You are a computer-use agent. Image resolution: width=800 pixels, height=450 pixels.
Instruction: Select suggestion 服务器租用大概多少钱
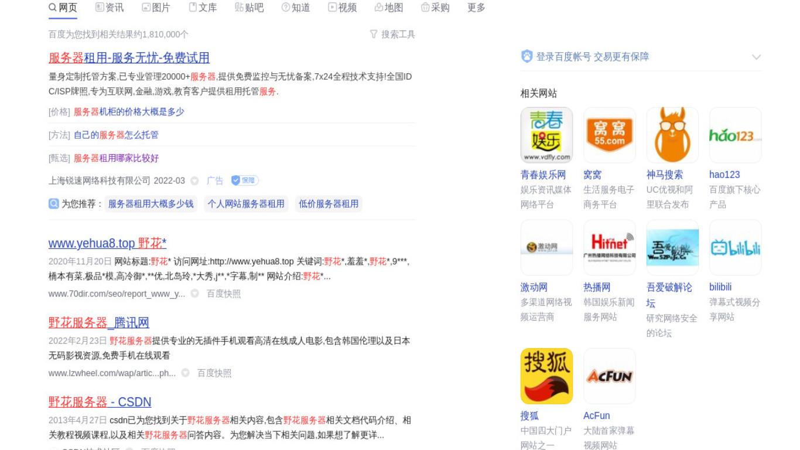click(x=151, y=204)
